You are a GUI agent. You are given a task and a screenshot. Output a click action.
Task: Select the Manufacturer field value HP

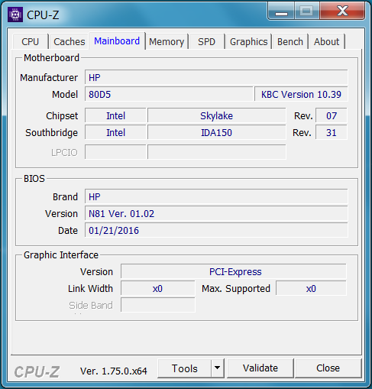(x=216, y=77)
